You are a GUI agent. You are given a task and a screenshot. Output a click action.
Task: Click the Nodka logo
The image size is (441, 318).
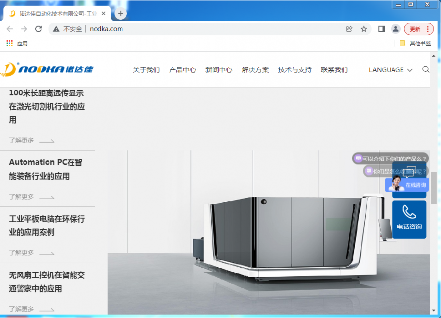47,69
